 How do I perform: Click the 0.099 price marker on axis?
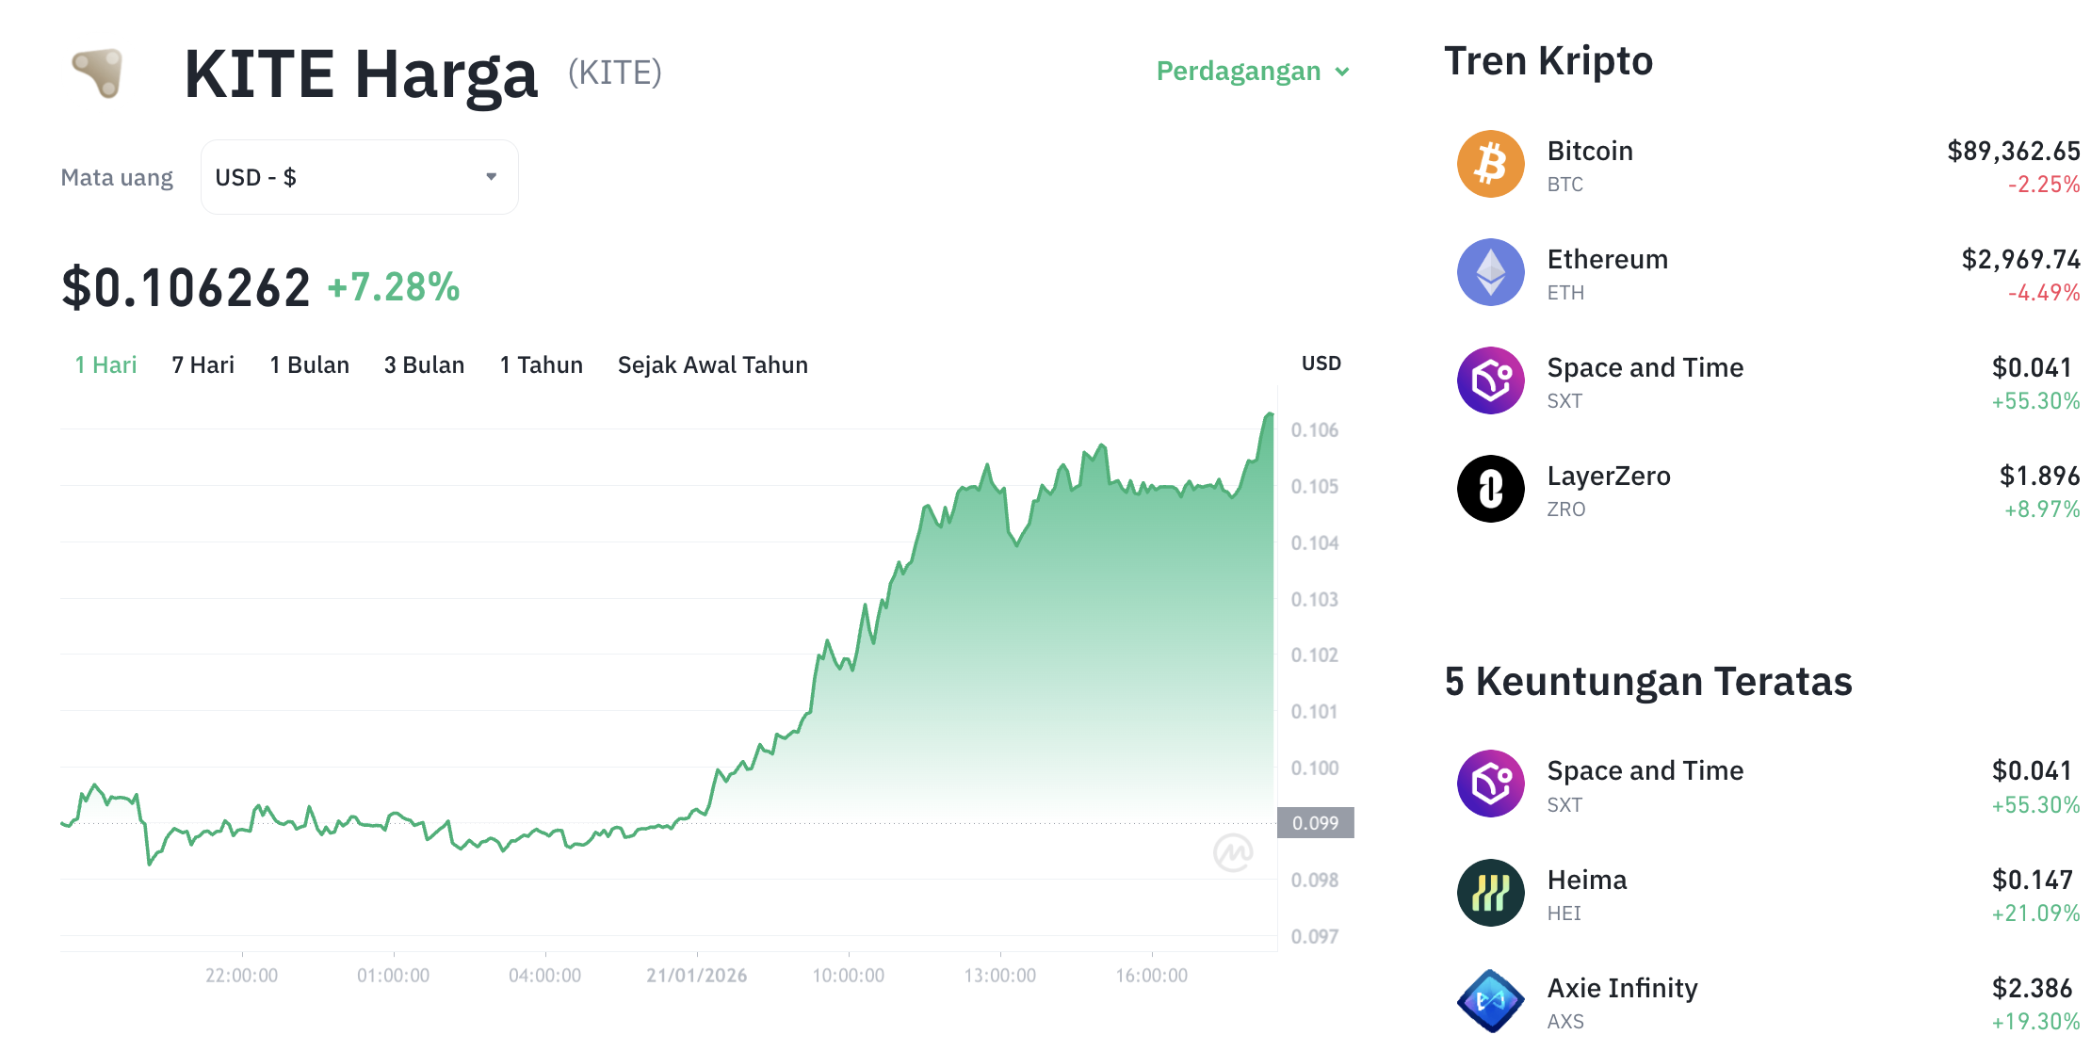point(1315,823)
